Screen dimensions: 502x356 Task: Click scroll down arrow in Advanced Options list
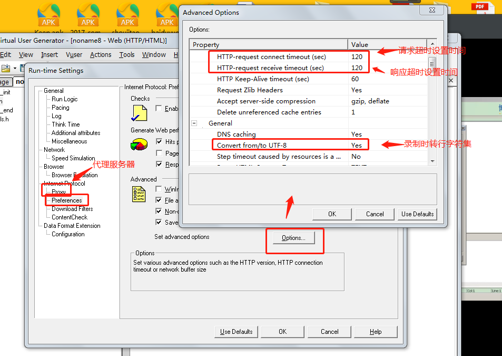point(432,161)
